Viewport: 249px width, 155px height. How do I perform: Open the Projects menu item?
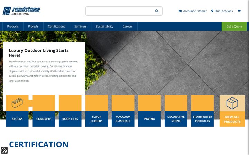coord(33,27)
